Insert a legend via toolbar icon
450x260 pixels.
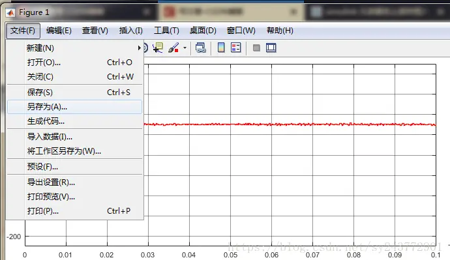[x=236, y=48]
